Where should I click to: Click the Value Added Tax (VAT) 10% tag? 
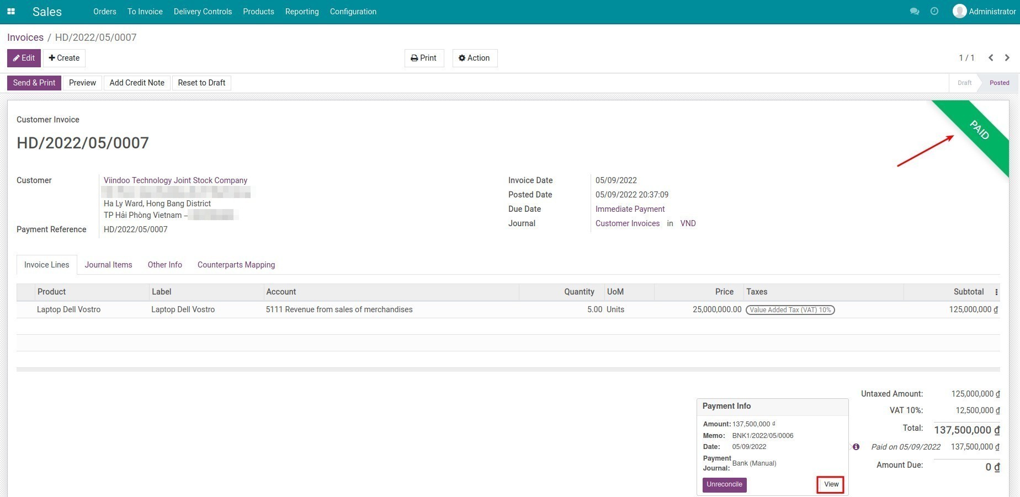point(790,310)
